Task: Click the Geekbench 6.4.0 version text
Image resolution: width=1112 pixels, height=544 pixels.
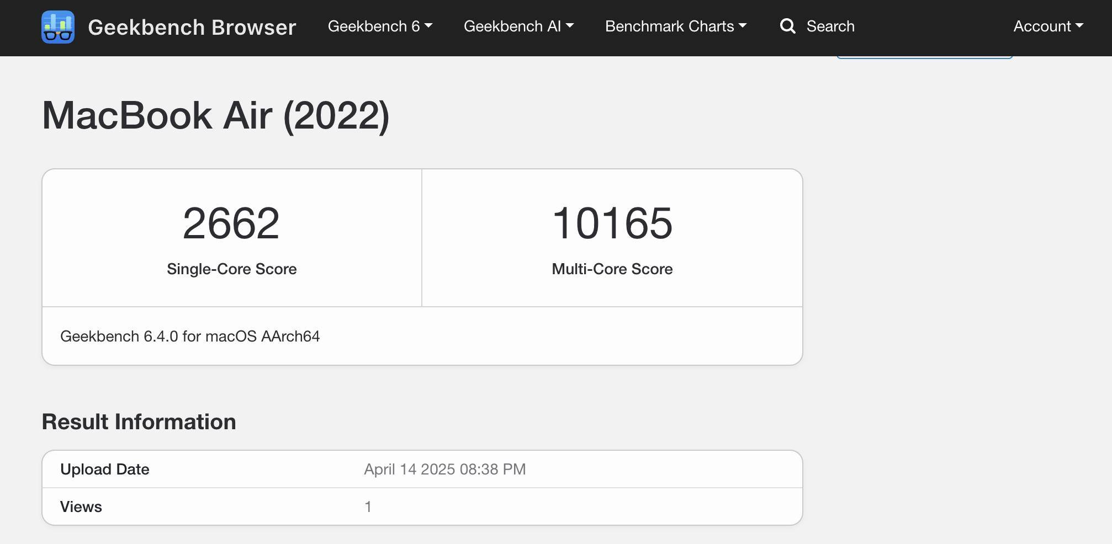Action: click(190, 337)
